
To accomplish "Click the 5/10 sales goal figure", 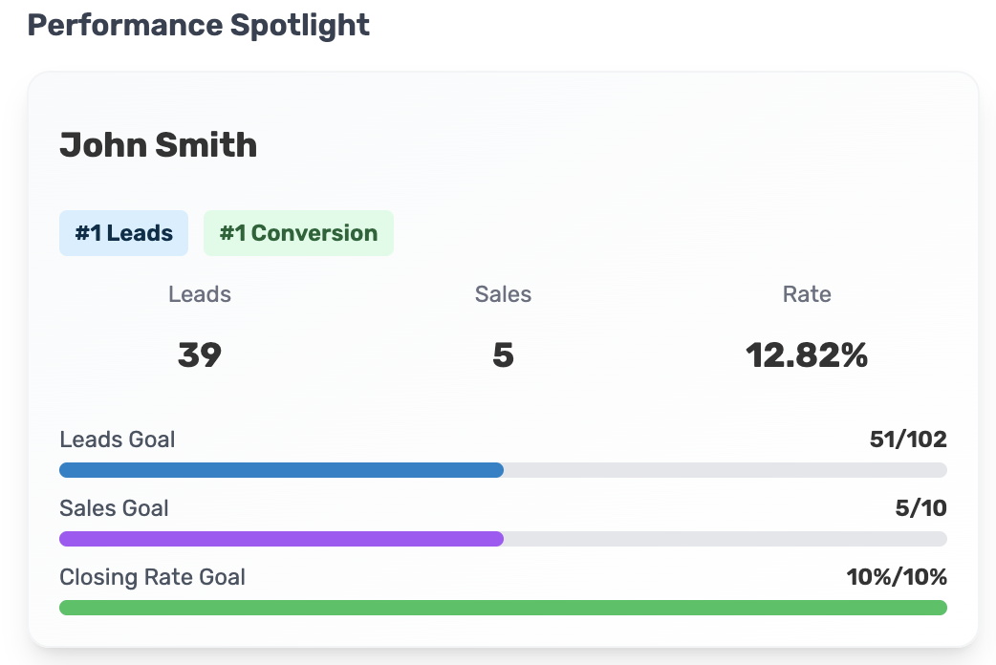I will coord(920,508).
